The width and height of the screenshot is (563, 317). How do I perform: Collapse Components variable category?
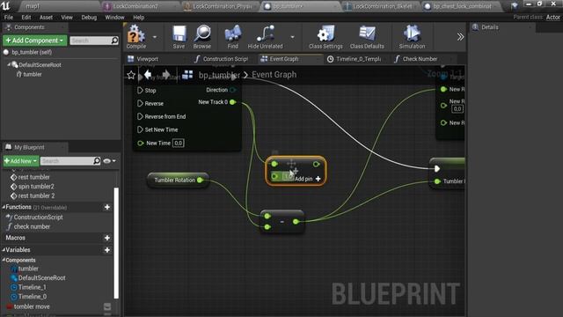4,260
